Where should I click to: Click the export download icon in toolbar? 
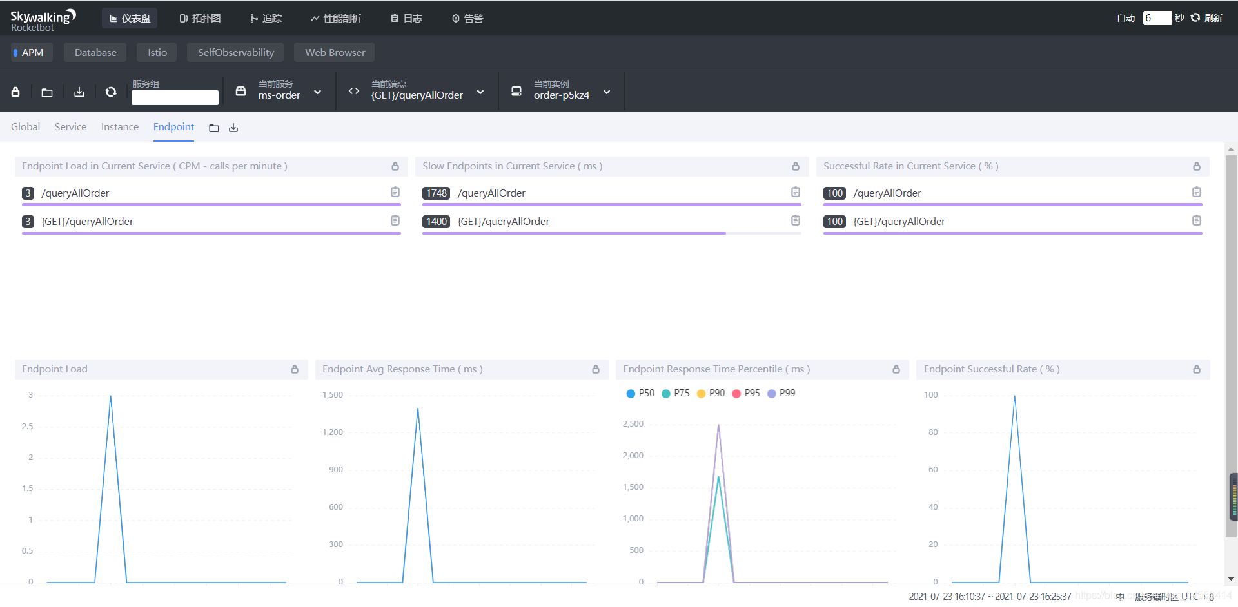pos(79,92)
